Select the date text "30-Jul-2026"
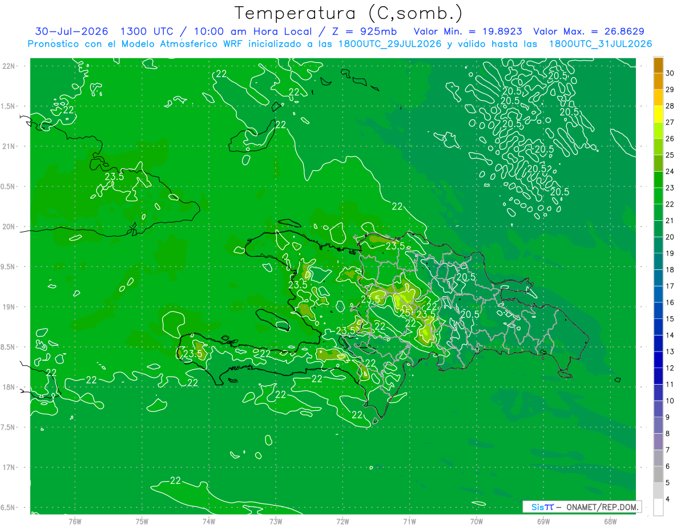685x529 pixels. 71,31
